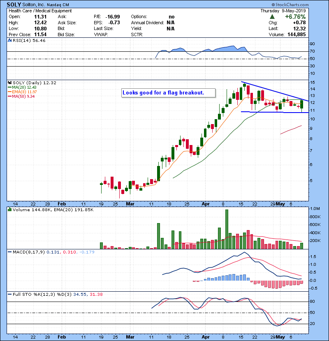Image resolution: width=329 pixels, height=341 pixels.
Task: Click the MACD signal value 0.310
Action: point(69,252)
